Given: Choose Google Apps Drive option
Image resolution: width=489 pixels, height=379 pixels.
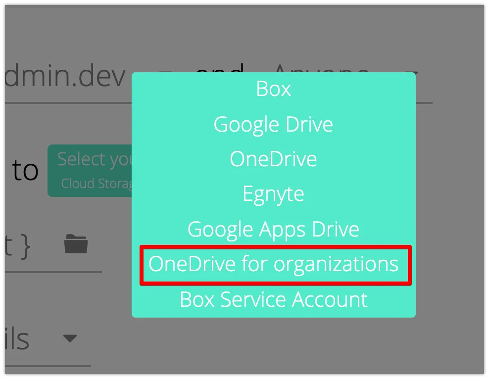Looking at the screenshot, I should pos(274,229).
